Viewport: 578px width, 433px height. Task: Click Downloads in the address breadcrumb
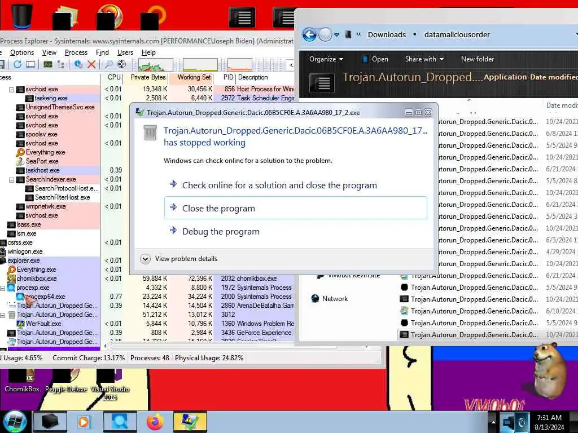click(x=387, y=34)
